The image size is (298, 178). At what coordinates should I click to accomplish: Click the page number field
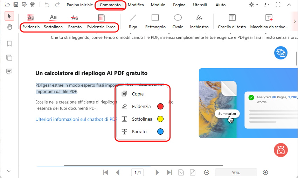click(x=138, y=172)
